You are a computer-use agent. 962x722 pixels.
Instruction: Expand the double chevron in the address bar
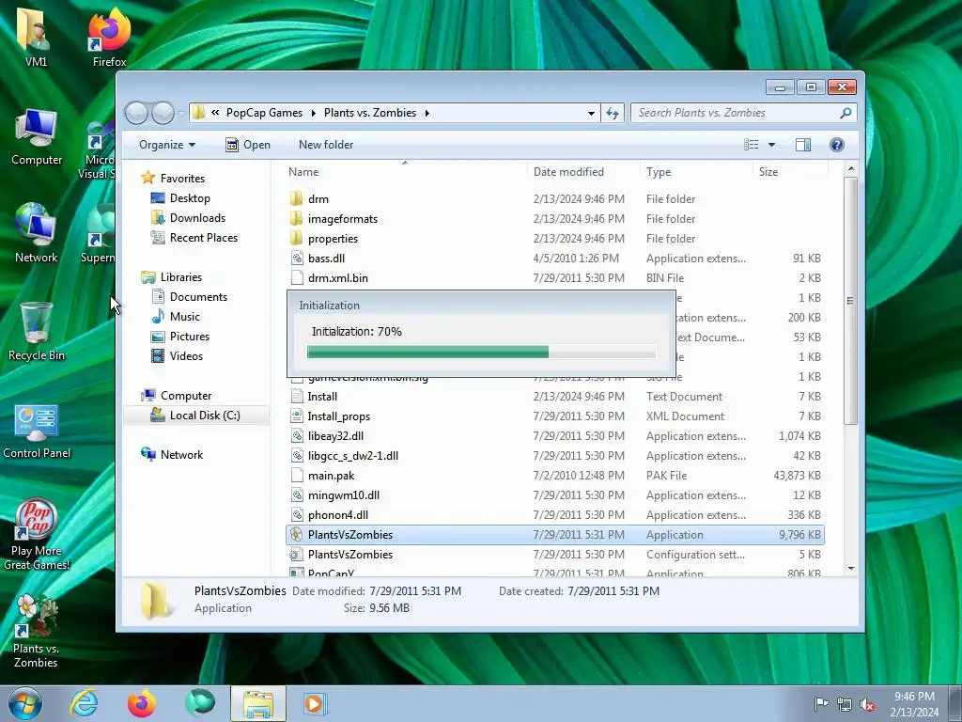click(x=215, y=113)
